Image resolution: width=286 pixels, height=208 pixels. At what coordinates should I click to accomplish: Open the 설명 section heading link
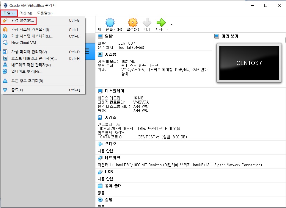point(109,200)
